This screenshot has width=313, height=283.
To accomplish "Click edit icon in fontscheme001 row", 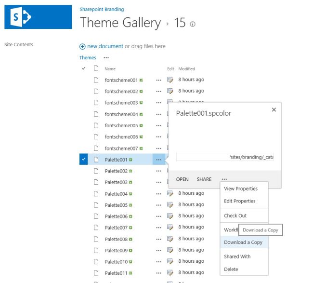I will pyautogui.click(x=170, y=80).
